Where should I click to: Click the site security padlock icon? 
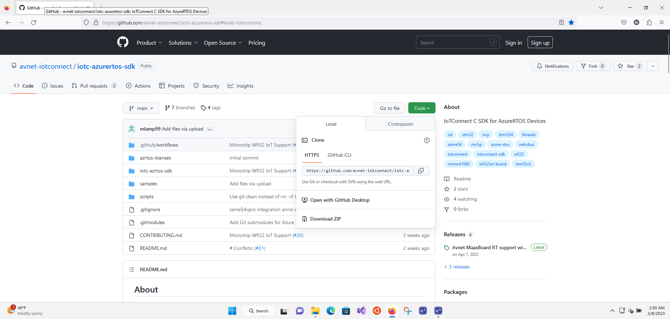pyautogui.click(x=96, y=23)
